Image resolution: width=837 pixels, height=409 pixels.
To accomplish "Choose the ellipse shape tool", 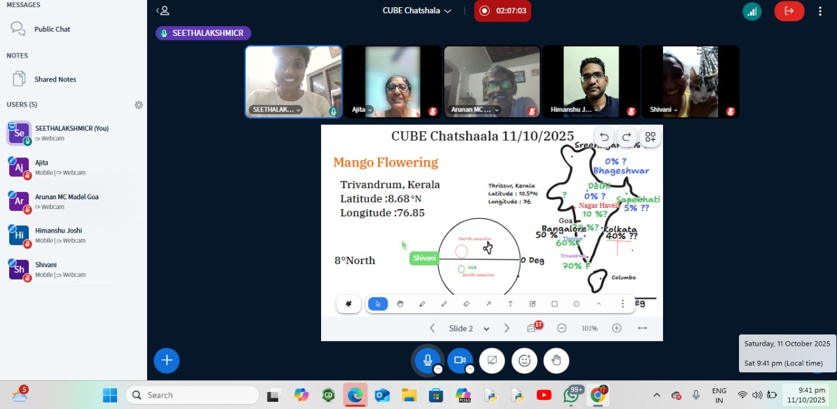I will tap(576, 304).
